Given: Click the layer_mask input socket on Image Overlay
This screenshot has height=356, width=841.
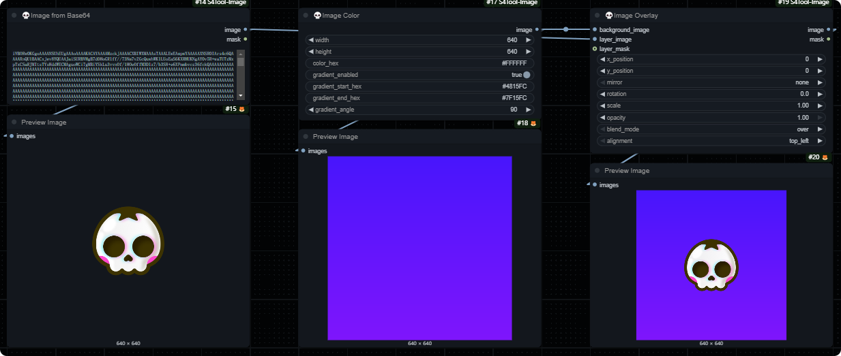Looking at the screenshot, I should point(595,49).
